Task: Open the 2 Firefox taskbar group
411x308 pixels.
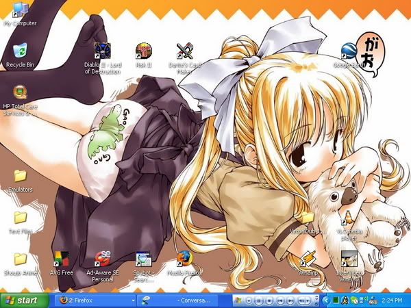Action: click(95, 300)
